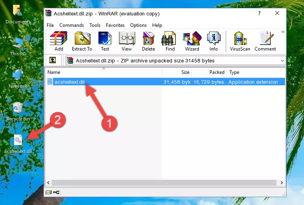Expand hidden toolbar items chevron
Image resolution: width=304 pixels, height=205 pixels.
click(x=283, y=32)
